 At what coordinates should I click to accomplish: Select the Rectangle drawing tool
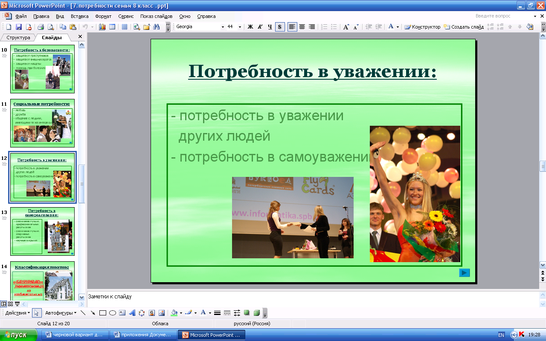[x=102, y=313]
